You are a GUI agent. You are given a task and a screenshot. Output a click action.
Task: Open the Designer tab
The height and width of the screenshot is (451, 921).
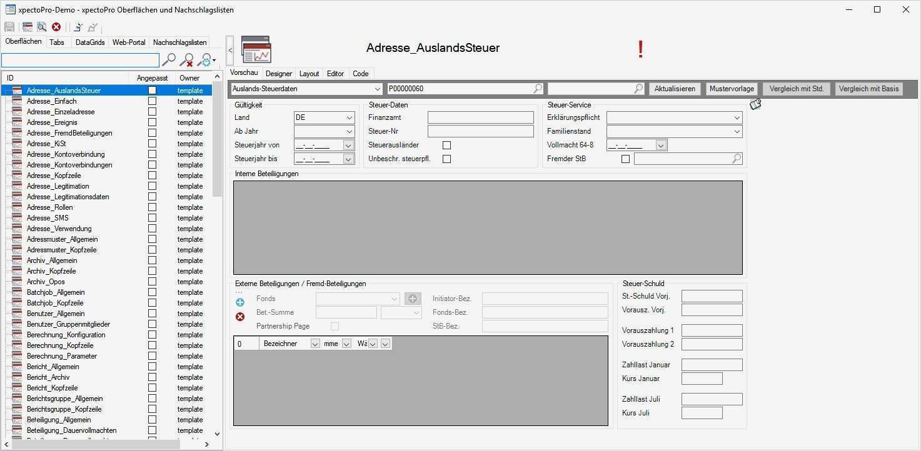click(x=279, y=74)
